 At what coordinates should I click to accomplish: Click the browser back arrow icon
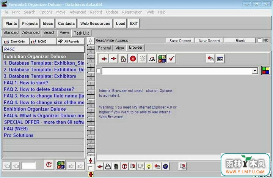pos(104,59)
